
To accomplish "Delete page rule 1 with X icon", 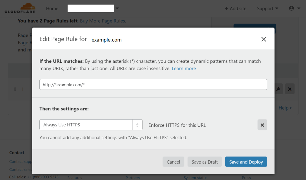I will click(290, 89).
